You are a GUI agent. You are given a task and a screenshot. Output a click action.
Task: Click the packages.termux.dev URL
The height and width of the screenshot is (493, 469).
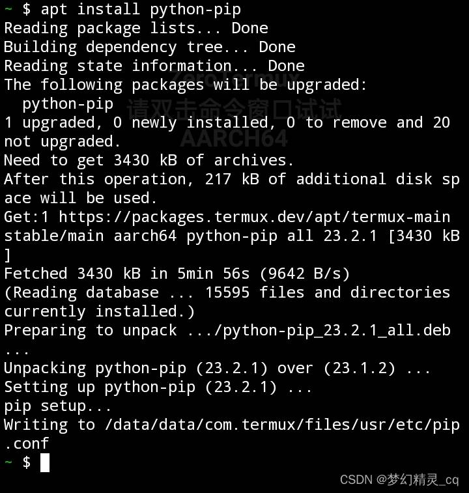click(255, 217)
